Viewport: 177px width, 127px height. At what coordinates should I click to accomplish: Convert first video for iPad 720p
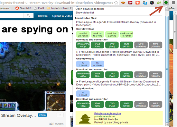click(x=98, y=45)
